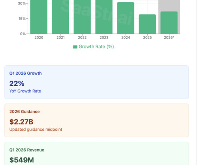Select the 2020 growth bar
This screenshot has width=197, height=165.
(39, 17)
